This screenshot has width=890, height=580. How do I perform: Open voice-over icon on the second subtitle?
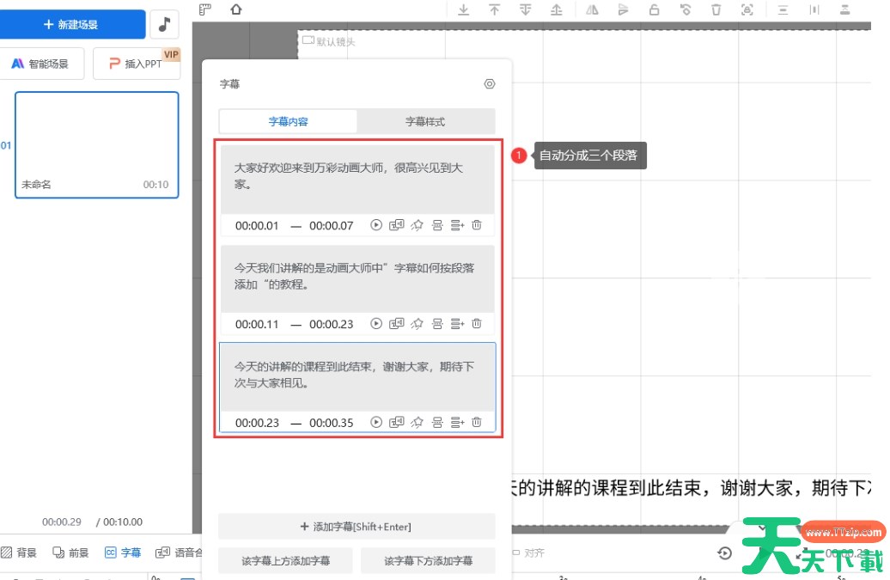click(397, 323)
